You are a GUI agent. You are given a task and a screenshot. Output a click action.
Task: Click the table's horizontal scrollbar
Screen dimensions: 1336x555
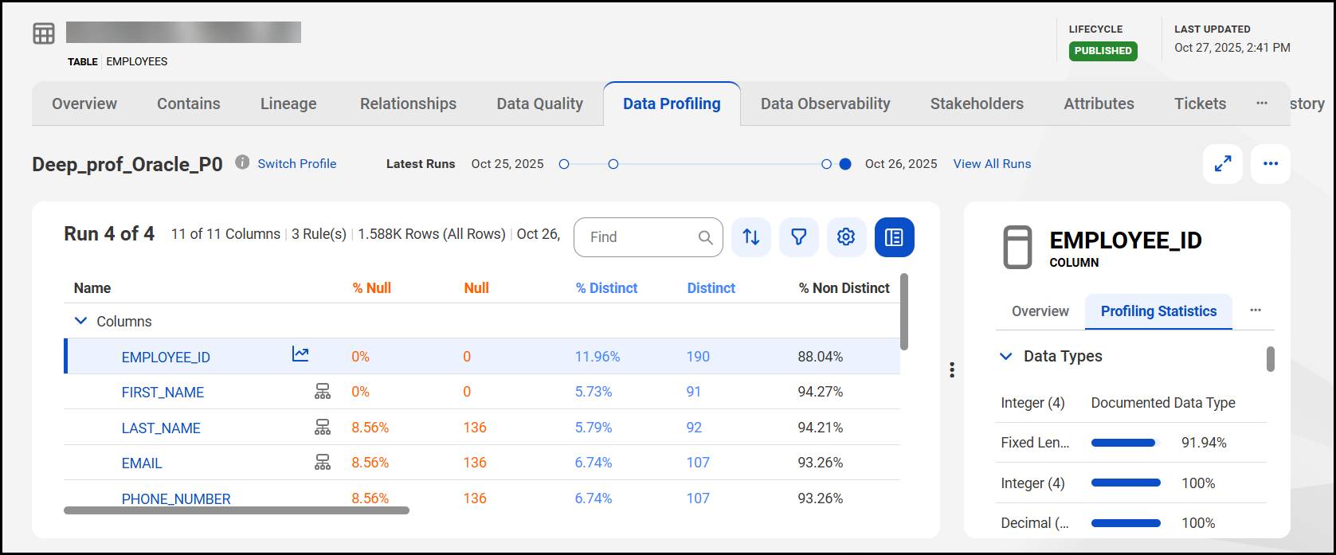coord(237,510)
